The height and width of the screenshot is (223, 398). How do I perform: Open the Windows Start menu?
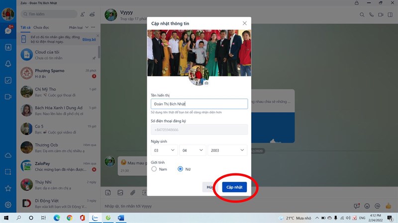point(6,218)
